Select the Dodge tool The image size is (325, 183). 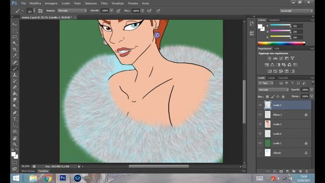coord(15,106)
